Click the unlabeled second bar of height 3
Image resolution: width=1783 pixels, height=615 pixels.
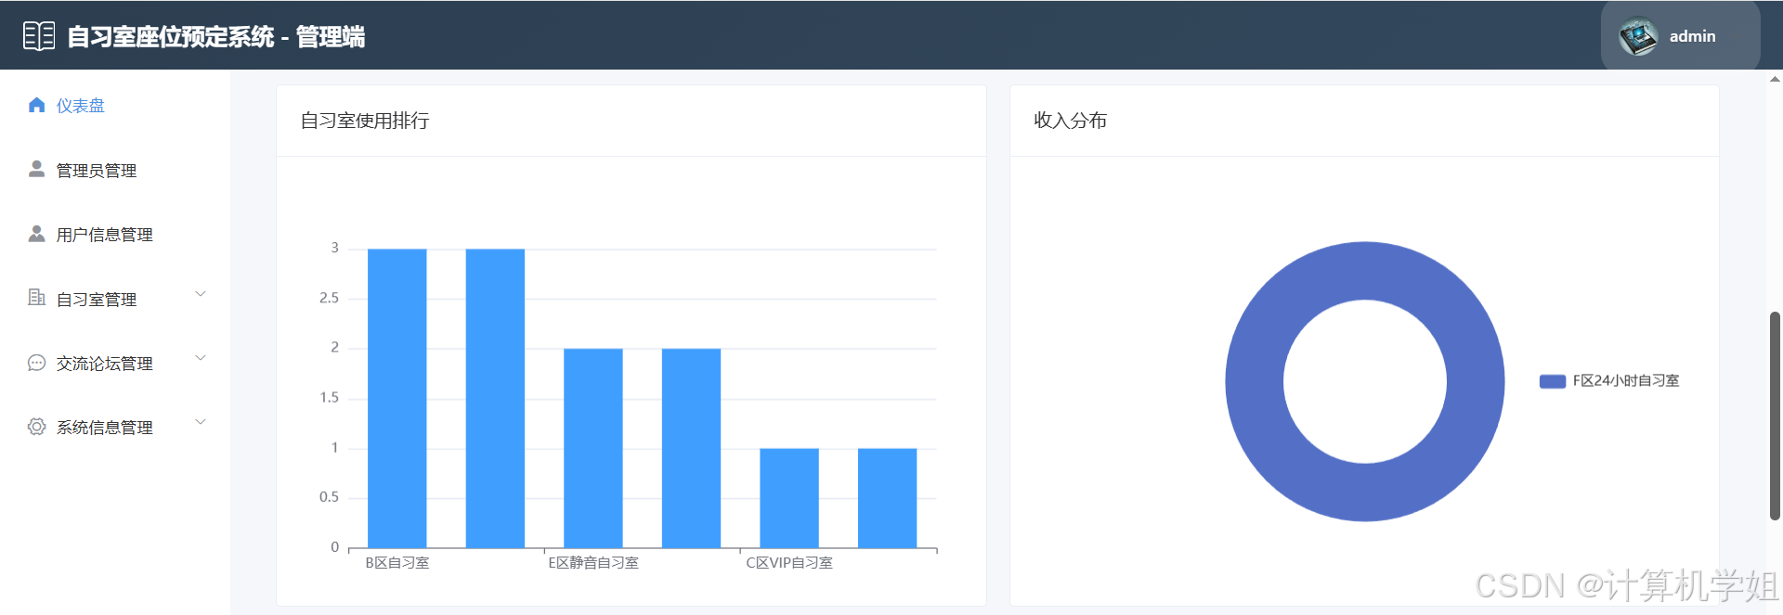(495, 398)
